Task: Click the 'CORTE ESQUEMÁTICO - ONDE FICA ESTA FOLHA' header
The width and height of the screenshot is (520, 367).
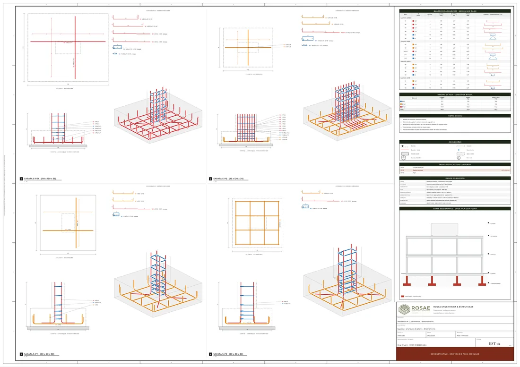Action: coord(455,209)
